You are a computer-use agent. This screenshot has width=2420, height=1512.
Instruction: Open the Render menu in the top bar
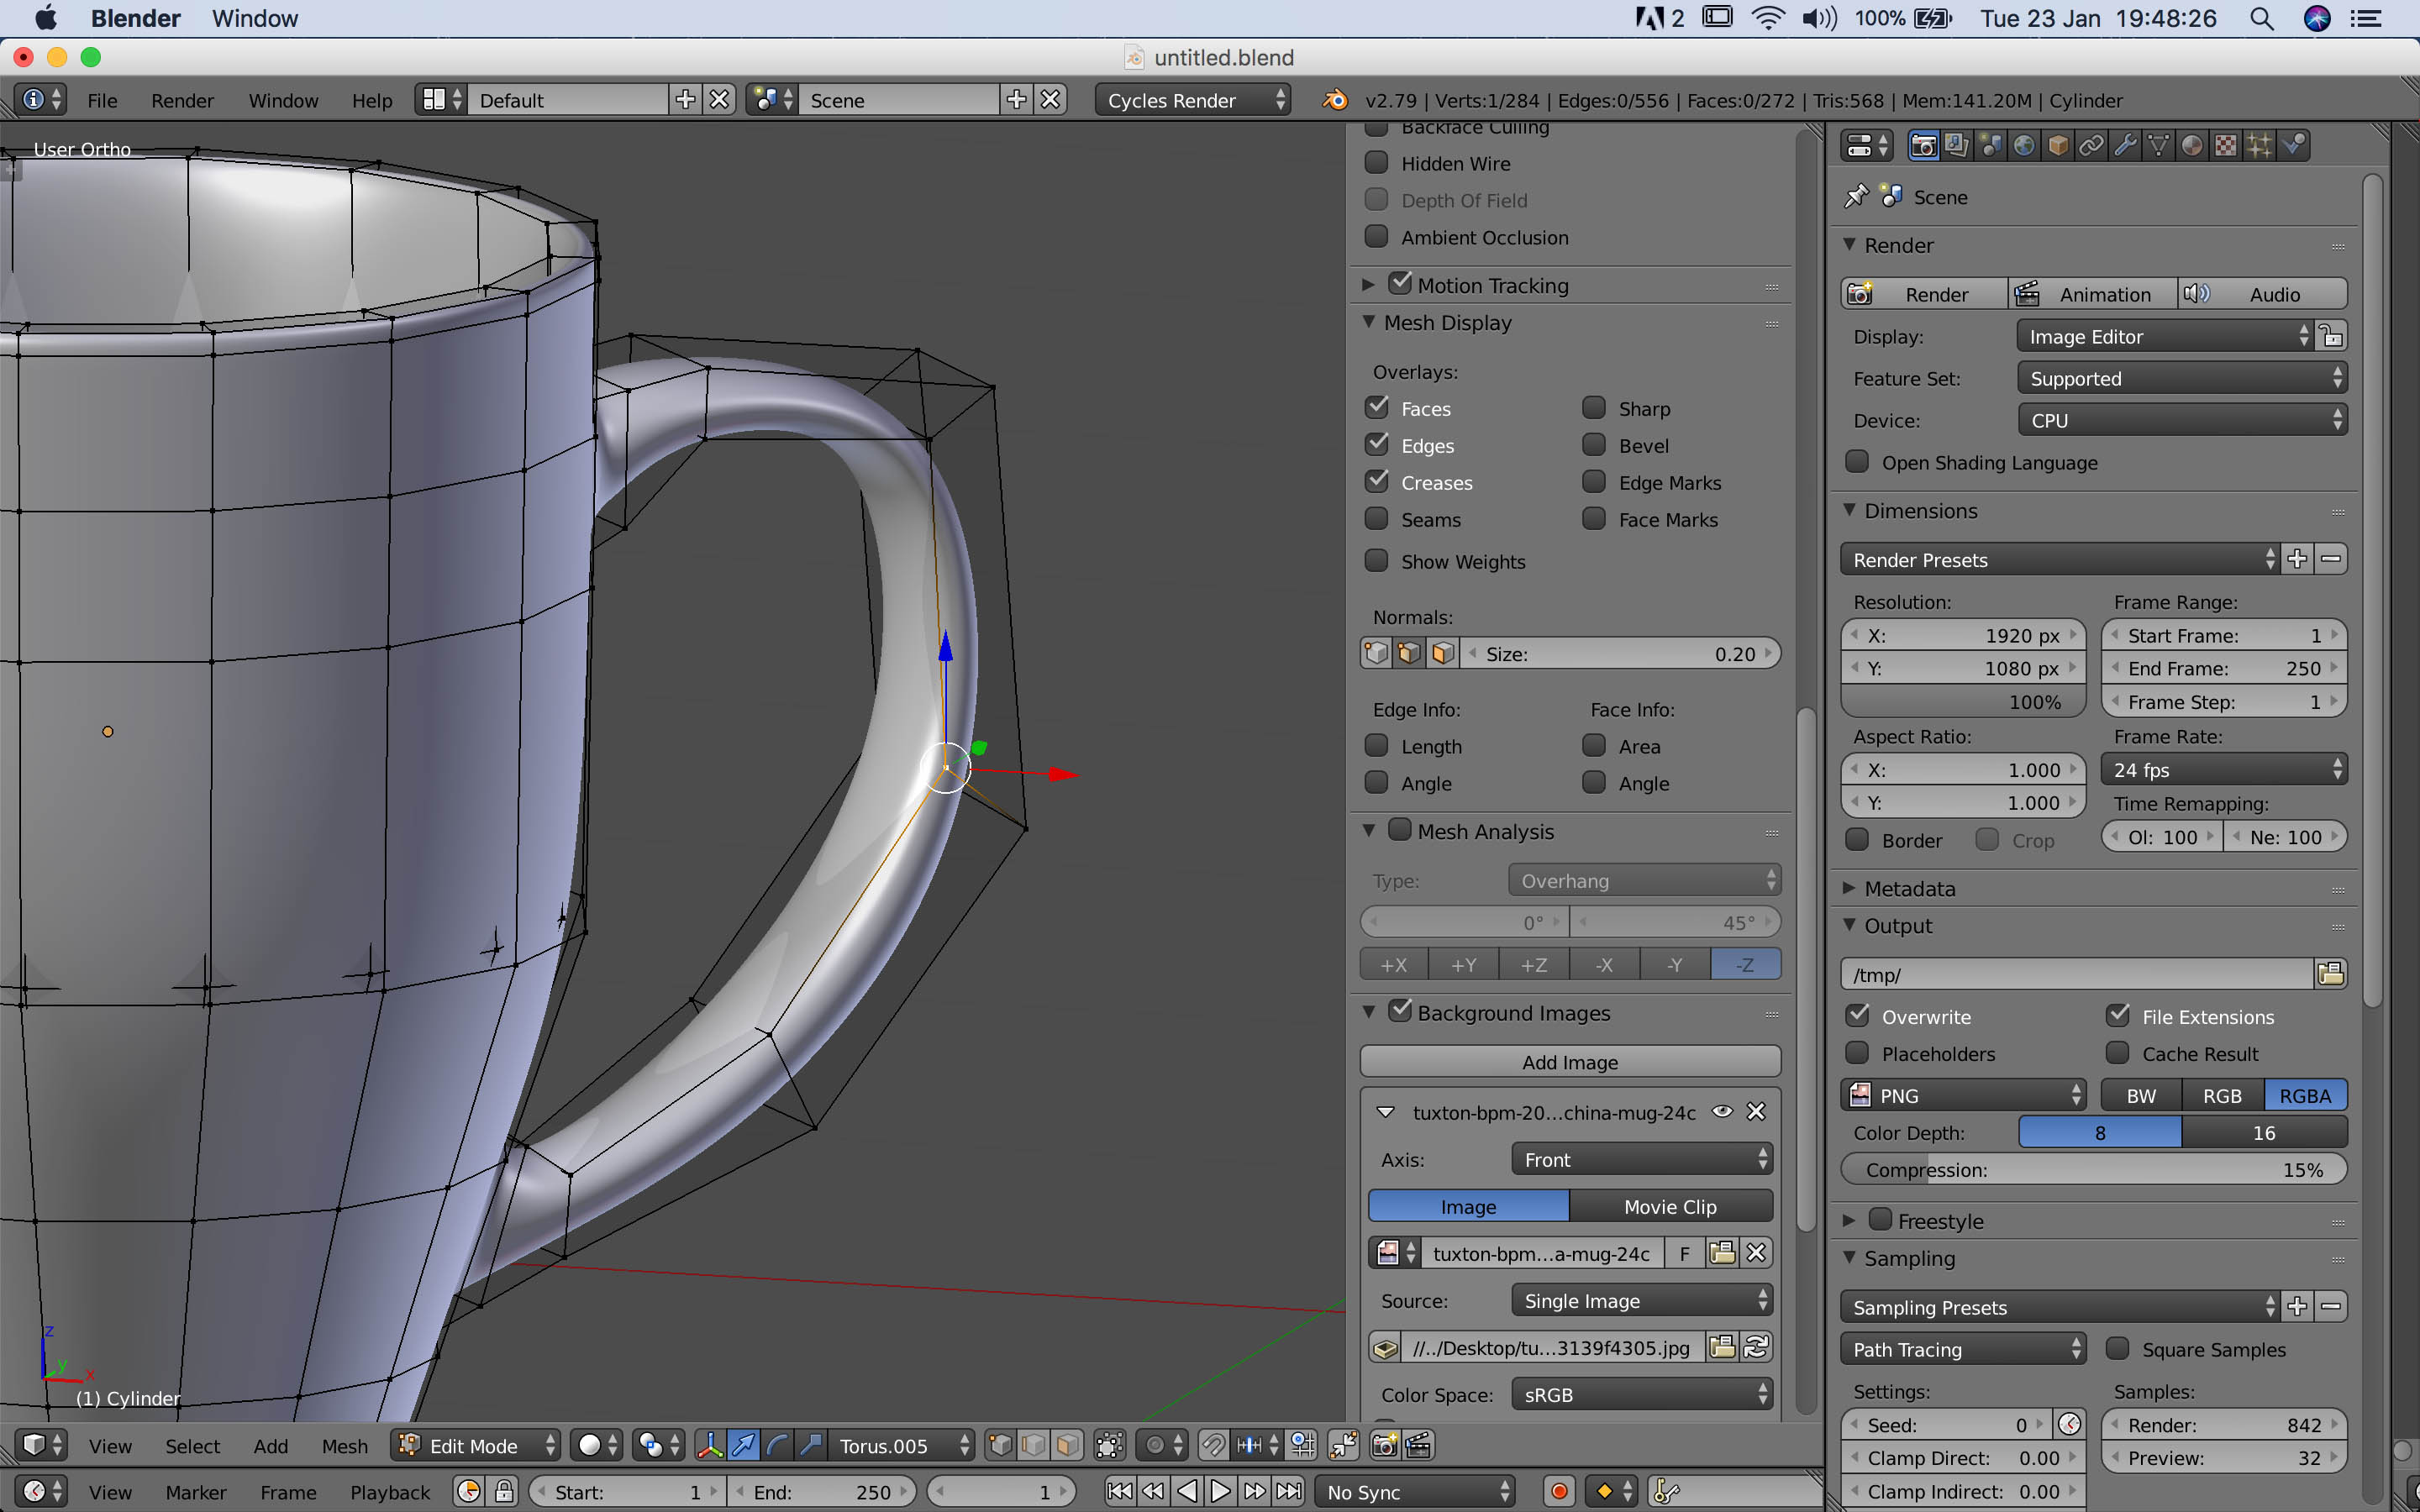pos(182,100)
